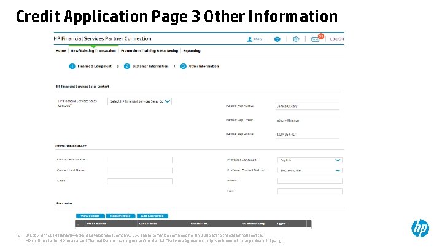Open the Promotions Training & Marketing menu
Viewport: 442px width, 249px height.
149,51
